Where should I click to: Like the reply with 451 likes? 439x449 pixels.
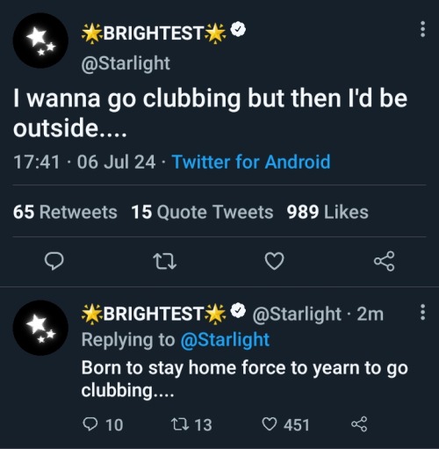coord(285,424)
